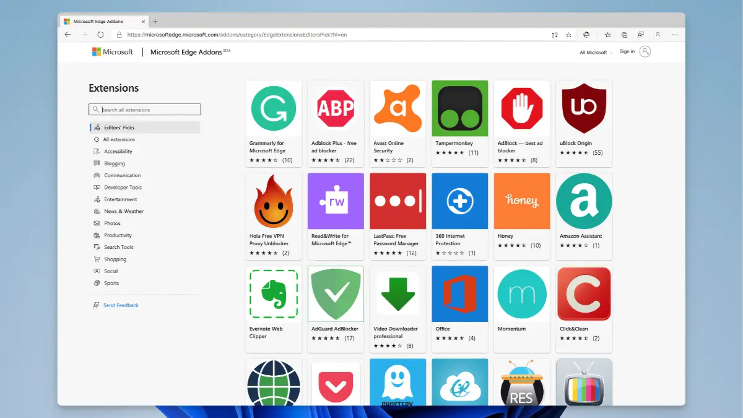Open a new browser tab
Viewport: 743px width, 418px height.
(x=155, y=21)
